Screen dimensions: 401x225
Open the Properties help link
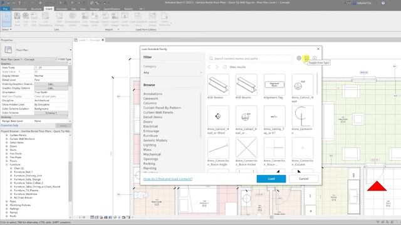click(9, 126)
